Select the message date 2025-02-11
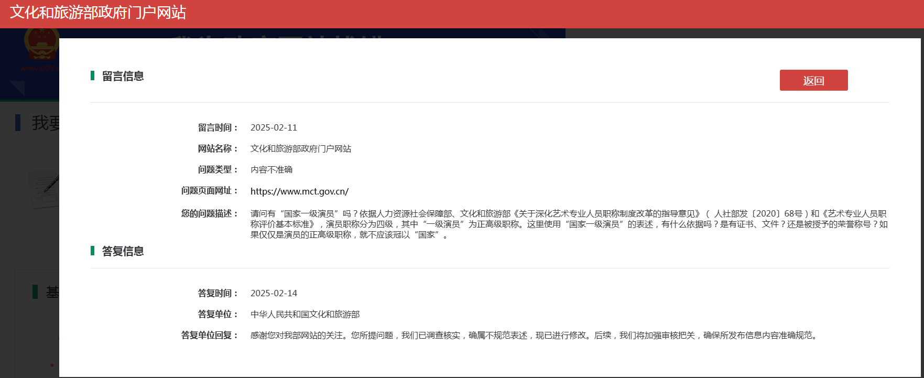 tap(274, 128)
